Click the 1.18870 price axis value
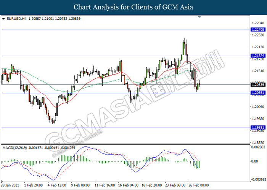This screenshot has width=267, height=190. pos(258,143)
